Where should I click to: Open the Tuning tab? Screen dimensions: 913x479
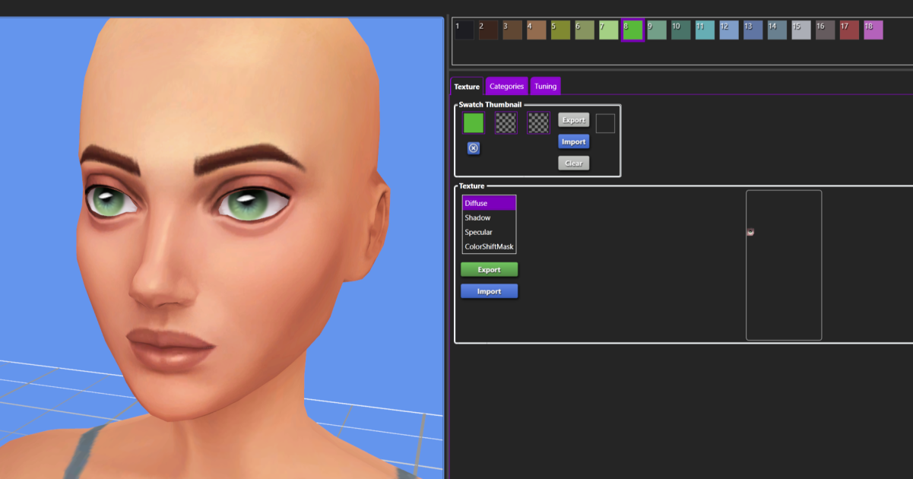coord(545,86)
